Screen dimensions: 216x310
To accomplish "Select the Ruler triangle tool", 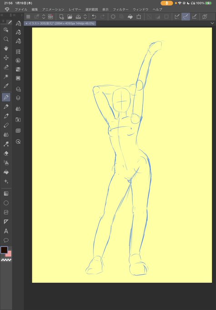I will pyautogui.click(x=6, y=222).
